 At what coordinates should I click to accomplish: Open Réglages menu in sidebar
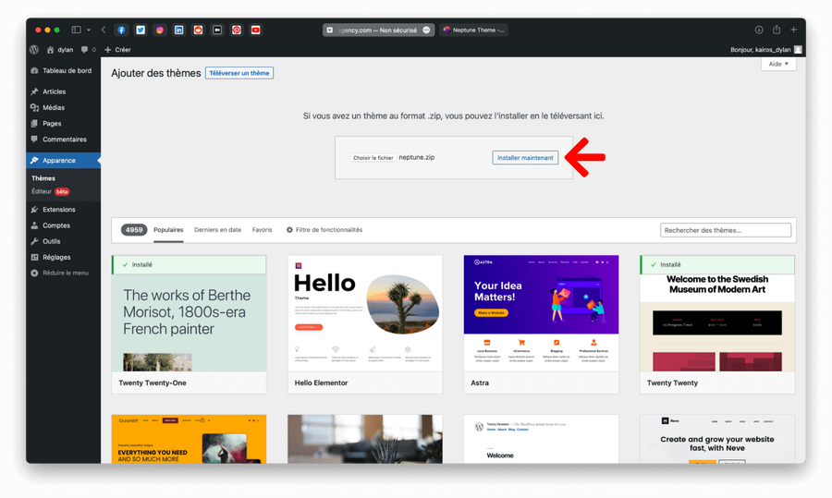(x=63, y=257)
